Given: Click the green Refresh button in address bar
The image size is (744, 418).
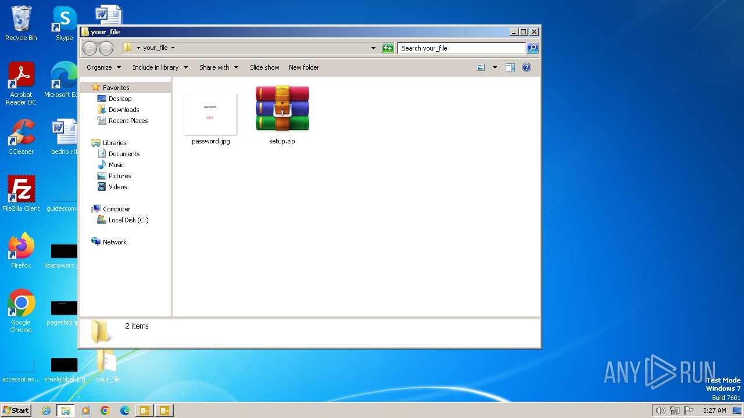Looking at the screenshot, I should (x=388, y=48).
